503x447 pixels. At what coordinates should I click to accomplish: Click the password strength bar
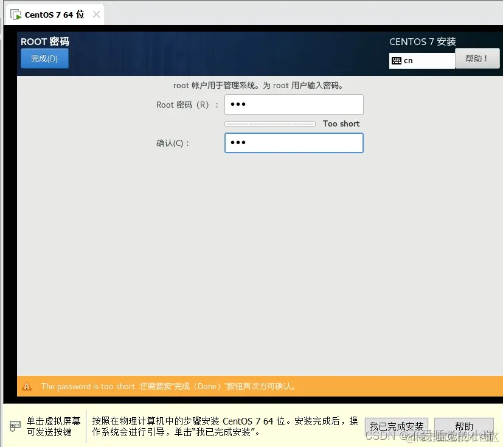pos(270,124)
